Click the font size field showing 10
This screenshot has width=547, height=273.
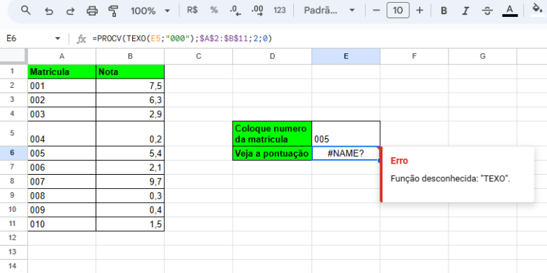click(x=398, y=11)
